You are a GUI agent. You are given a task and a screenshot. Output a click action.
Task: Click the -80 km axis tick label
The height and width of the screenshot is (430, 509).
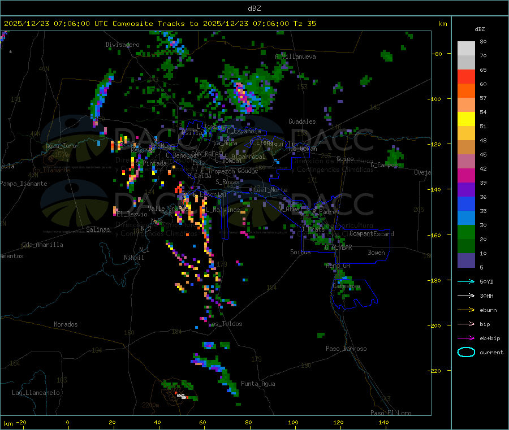[437, 54]
